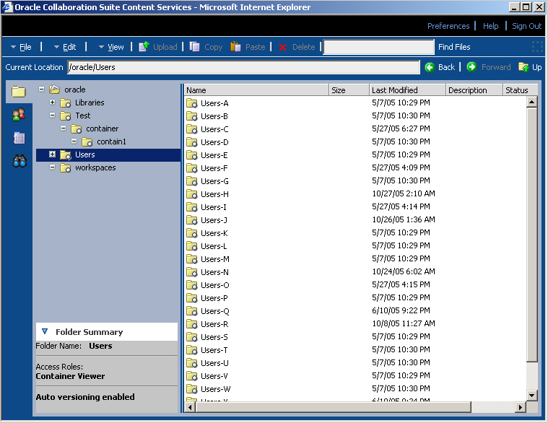
Task: Open the users and groups sidebar icon
Action: pyautogui.click(x=19, y=115)
